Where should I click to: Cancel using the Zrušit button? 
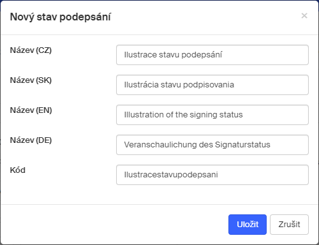289,225
